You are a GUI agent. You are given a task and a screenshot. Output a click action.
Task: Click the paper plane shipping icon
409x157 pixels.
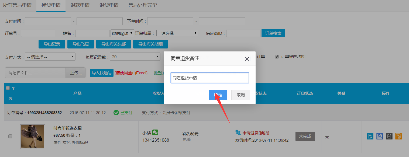(380, 136)
